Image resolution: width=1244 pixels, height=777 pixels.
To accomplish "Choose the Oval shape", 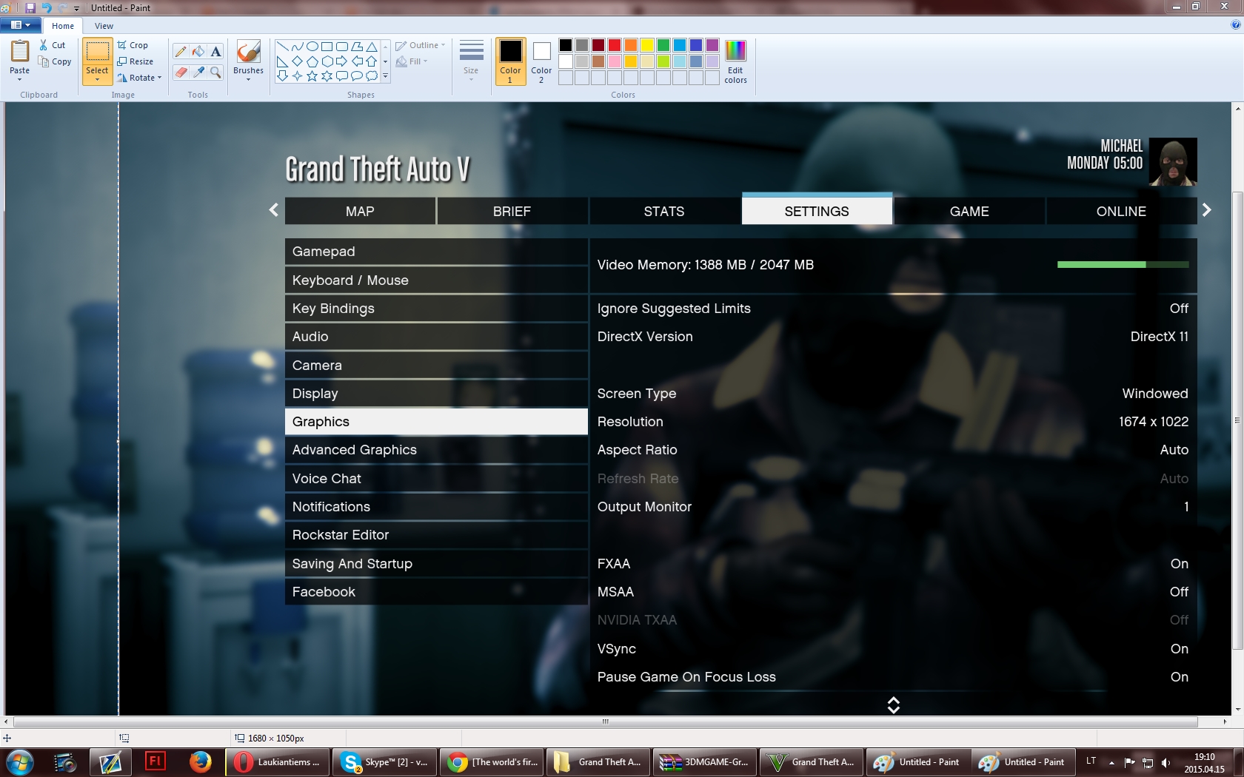I will pyautogui.click(x=312, y=47).
